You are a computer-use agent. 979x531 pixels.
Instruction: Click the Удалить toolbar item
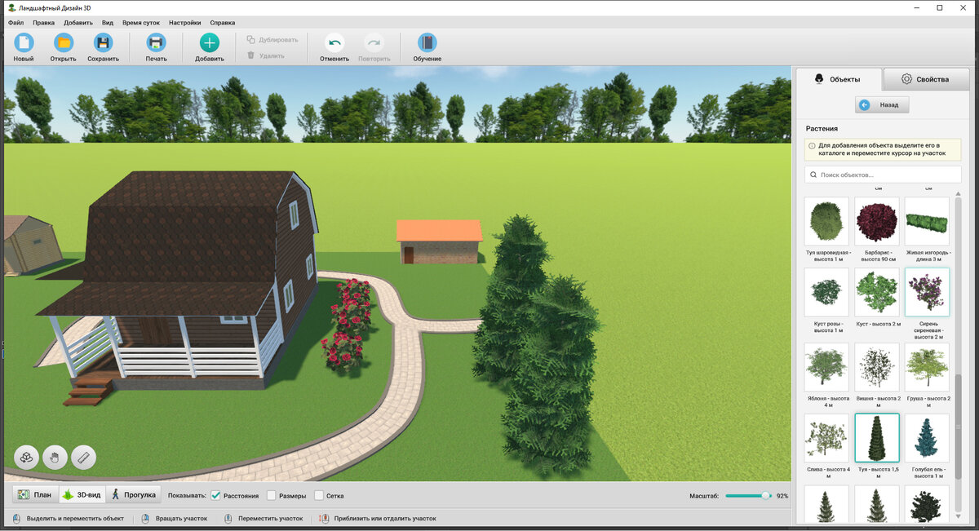[x=266, y=55]
